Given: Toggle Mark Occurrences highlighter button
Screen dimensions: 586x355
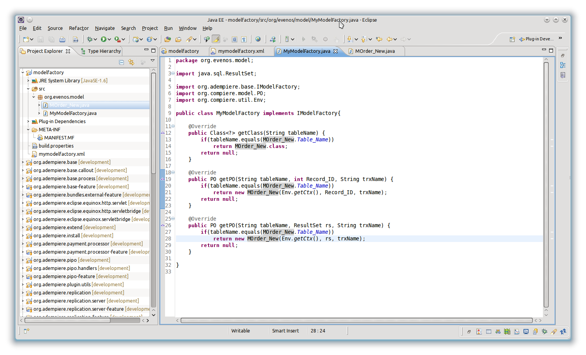Looking at the screenshot, I should [x=216, y=39].
